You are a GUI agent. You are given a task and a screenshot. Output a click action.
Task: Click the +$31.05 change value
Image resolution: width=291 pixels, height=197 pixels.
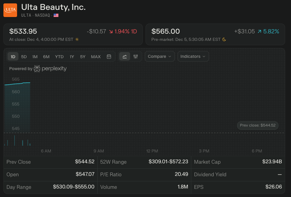click(x=245, y=31)
